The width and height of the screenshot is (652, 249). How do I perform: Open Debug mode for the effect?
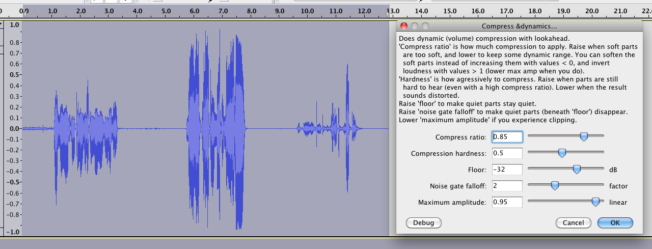coord(423,223)
